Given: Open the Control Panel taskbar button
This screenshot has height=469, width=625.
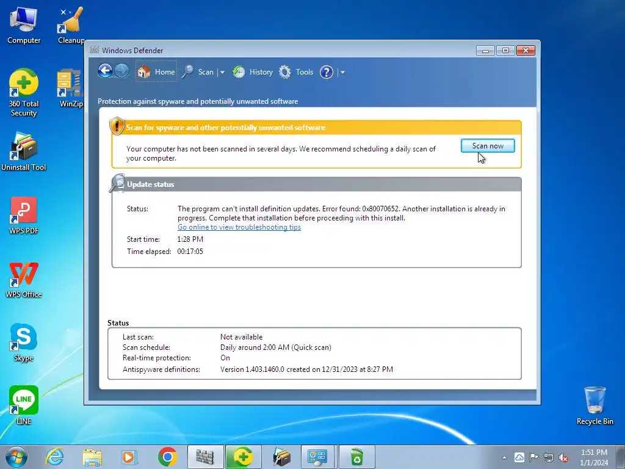Looking at the screenshot, I should (319, 457).
